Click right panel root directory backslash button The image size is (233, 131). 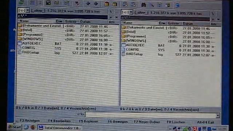click(213, 14)
